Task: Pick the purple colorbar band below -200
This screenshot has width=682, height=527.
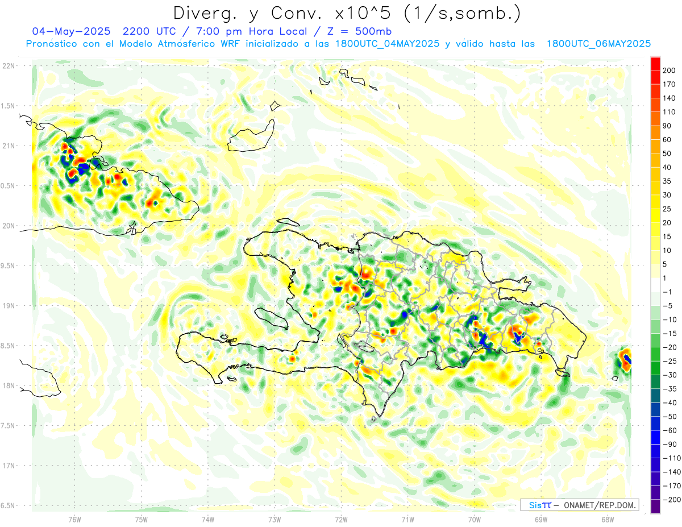Action: click(656, 506)
